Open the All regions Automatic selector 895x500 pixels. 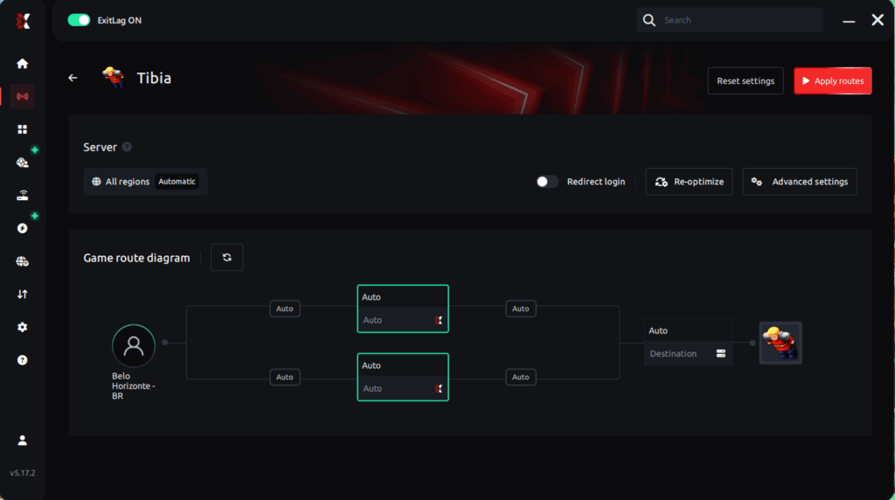(145, 182)
